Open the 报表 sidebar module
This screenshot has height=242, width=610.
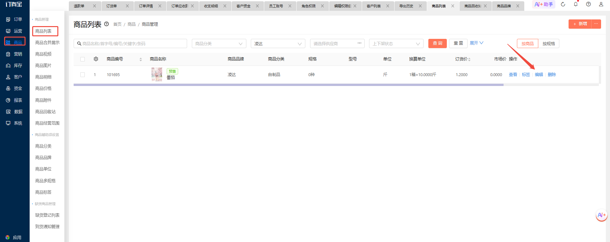coord(14,100)
